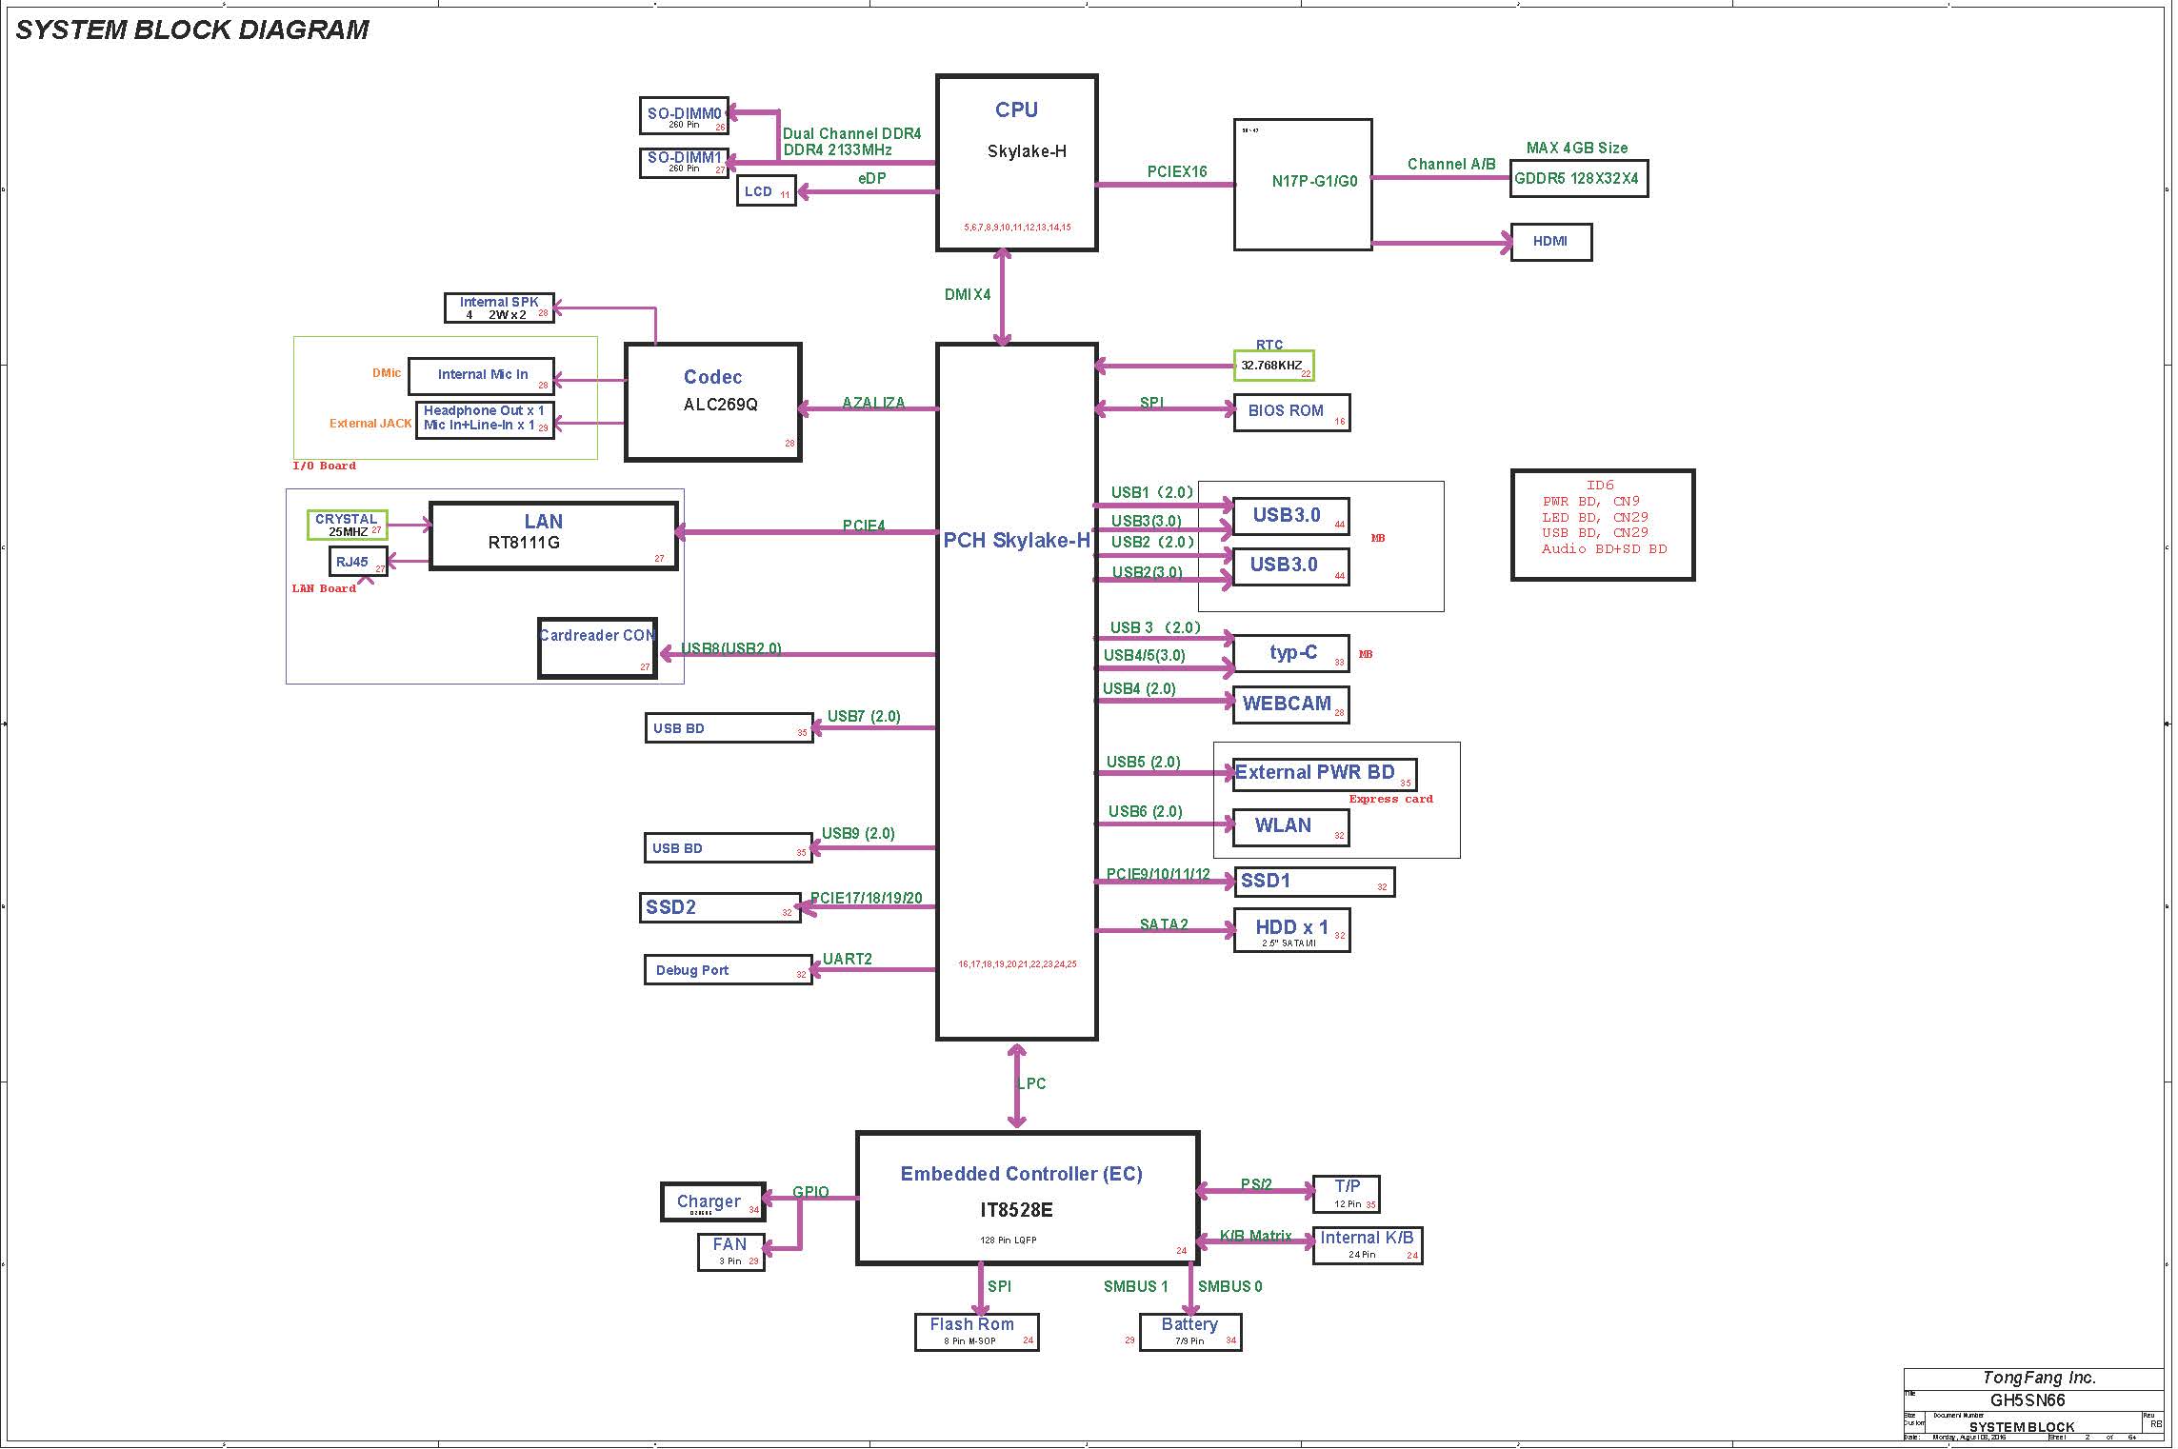
Task: Click the LCD display box
Action: [766, 191]
